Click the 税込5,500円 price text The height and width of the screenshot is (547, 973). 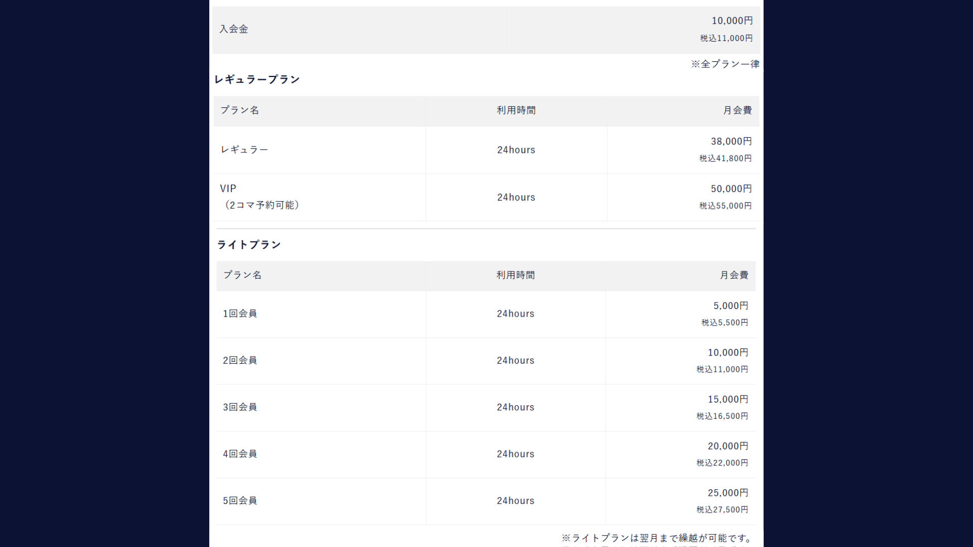pos(724,323)
